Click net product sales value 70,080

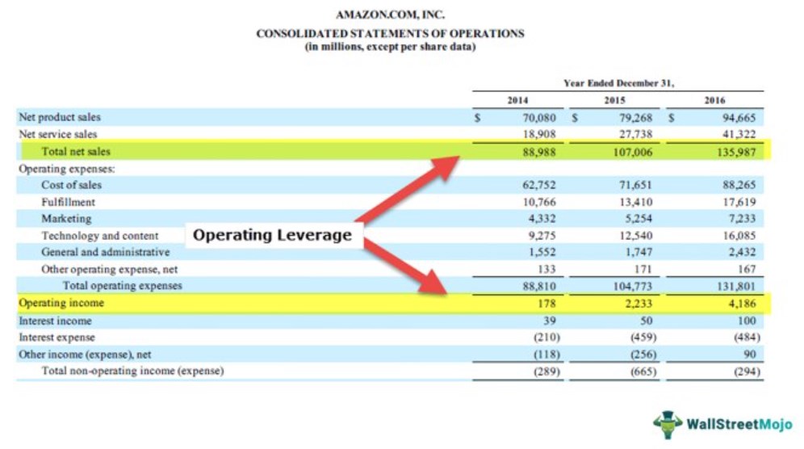pos(539,118)
